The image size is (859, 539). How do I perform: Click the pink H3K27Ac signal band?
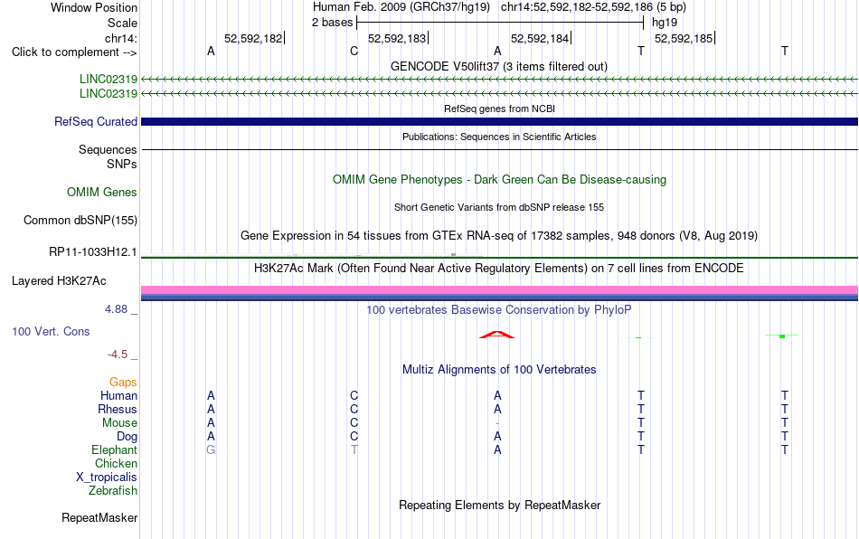(499, 289)
